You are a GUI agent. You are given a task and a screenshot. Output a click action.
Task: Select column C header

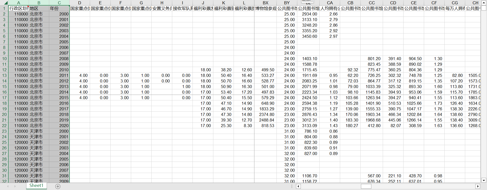pyautogui.click(x=59, y=3)
